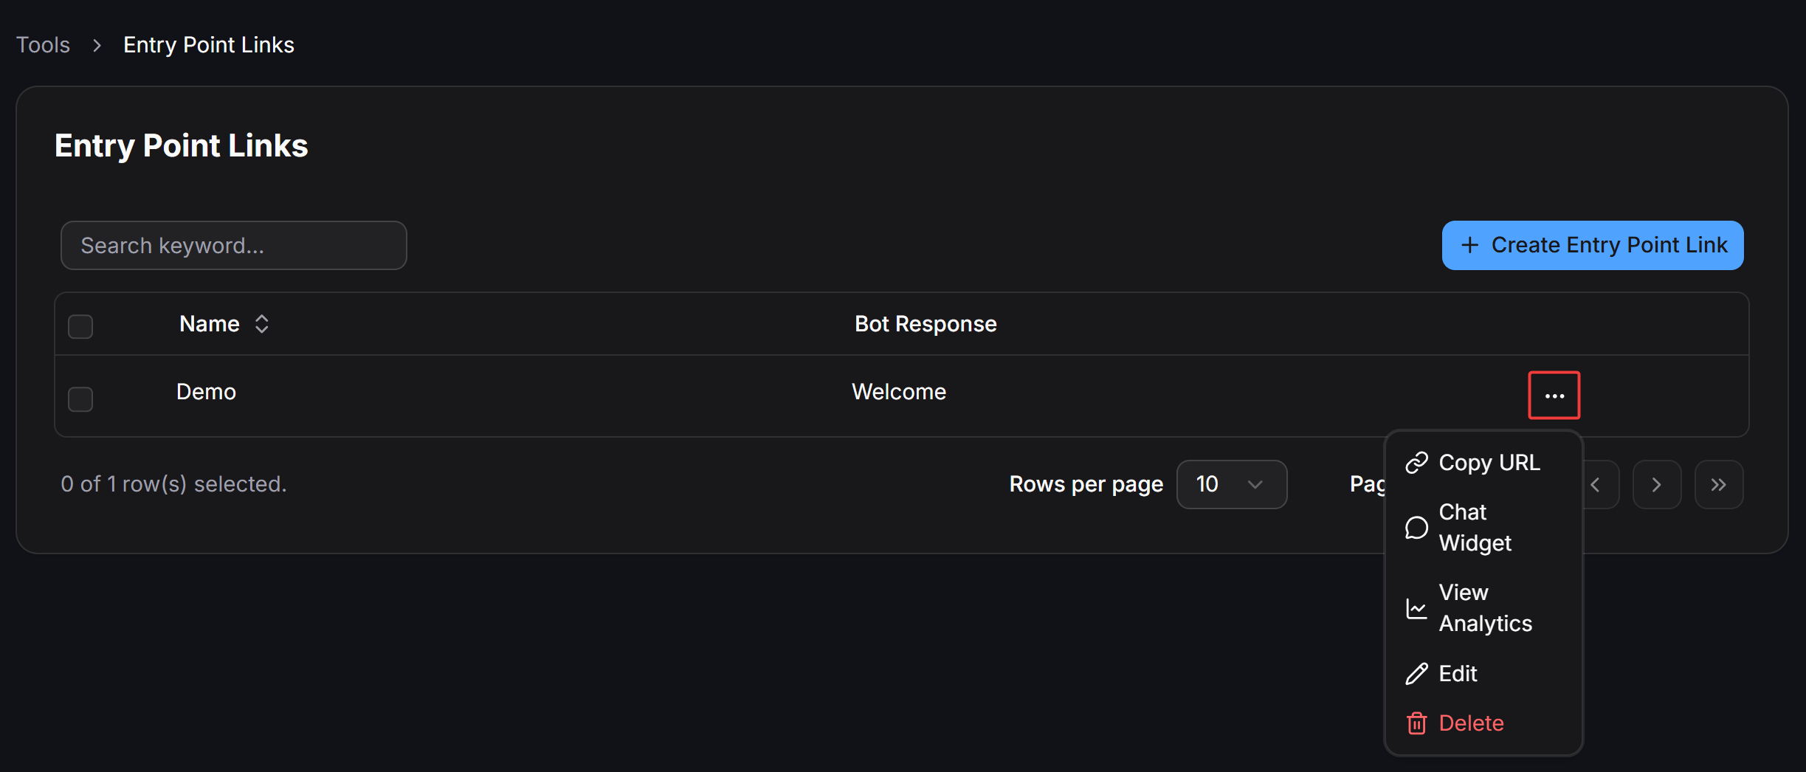
Task: Choose Edit from the row menu
Action: click(1483, 674)
